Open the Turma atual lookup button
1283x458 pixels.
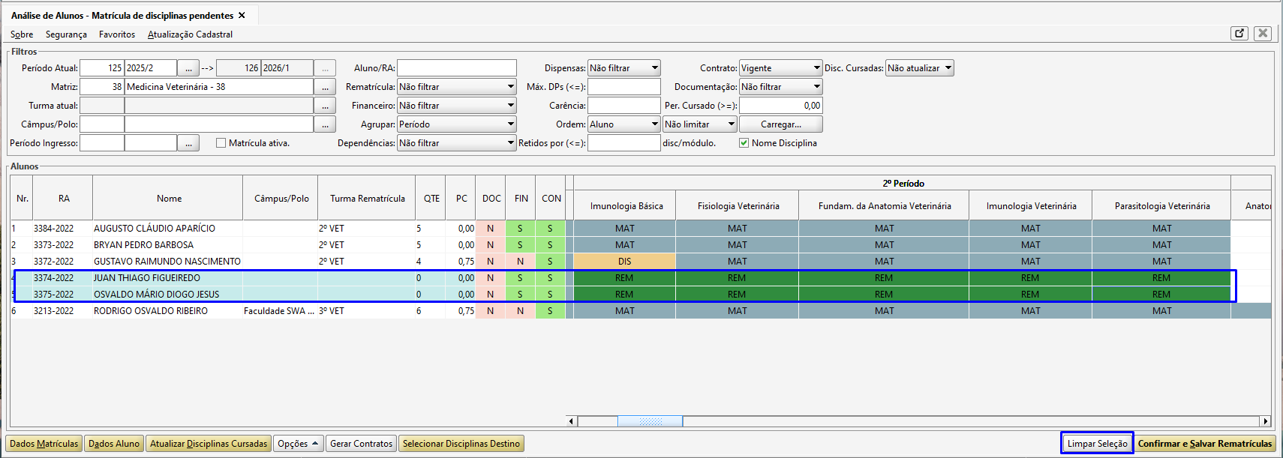pos(325,106)
